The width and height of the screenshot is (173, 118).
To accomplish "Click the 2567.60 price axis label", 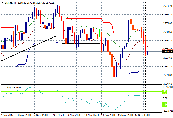I will 167,58.
